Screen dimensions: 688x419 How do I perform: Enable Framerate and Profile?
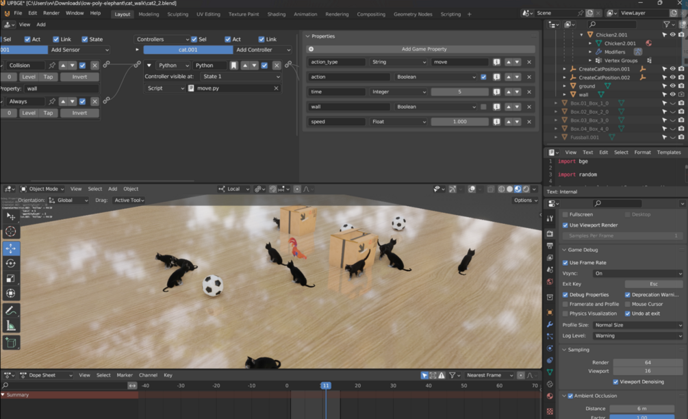click(565, 304)
